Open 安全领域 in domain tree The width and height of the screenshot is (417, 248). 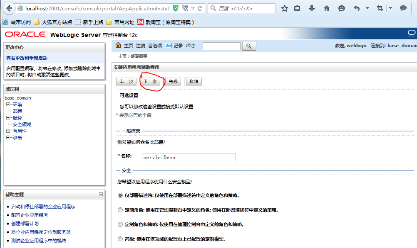click(22, 124)
